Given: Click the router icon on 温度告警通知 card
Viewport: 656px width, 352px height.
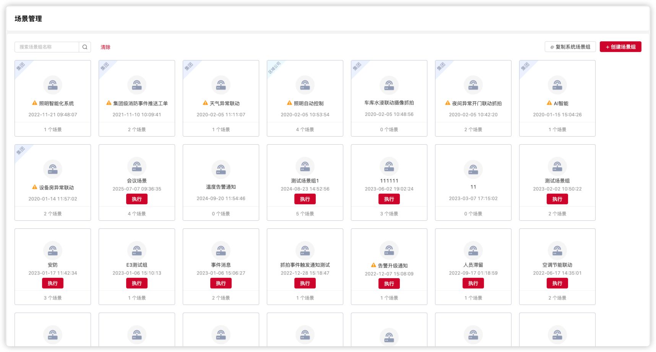Looking at the screenshot, I should click(x=221, y=169).
